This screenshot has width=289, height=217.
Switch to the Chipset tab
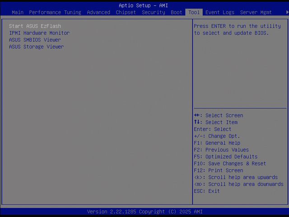click(126, 12)
